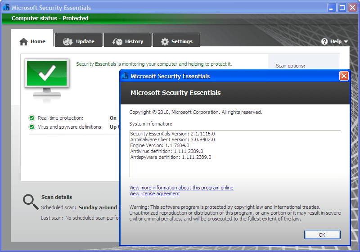The image size is (360, 252).
Task: Click the Help question mark icon
Action: click(x=324, y=41)
